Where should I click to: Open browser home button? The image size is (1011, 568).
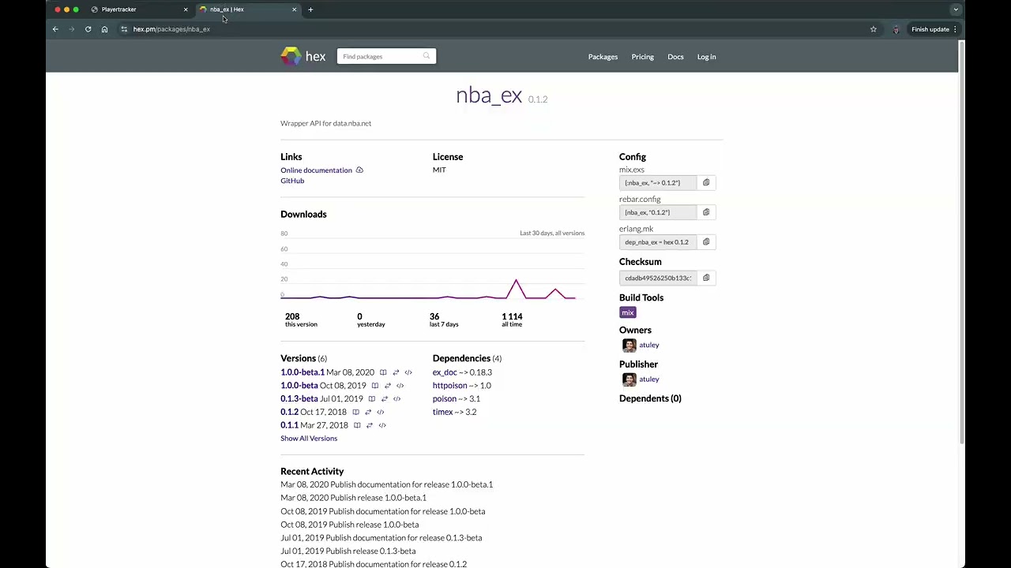click(x=104, y=29)
